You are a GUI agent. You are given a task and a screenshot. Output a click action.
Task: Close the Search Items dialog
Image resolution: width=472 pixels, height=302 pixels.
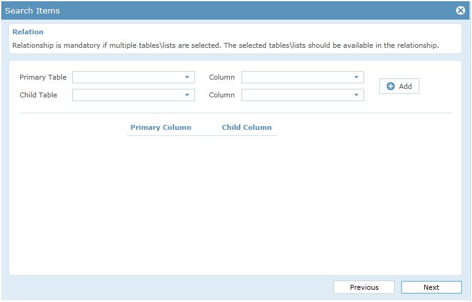coord(460,10)
